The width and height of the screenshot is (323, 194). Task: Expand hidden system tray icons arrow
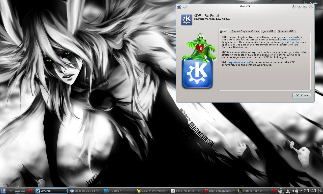(x=301, y=191)
